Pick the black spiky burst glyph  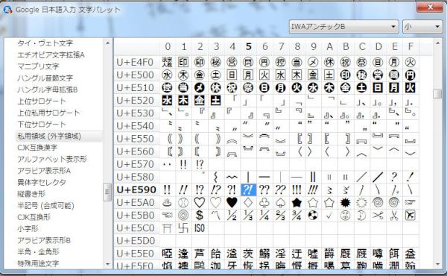pyautogui.click(x=346, y=203)
